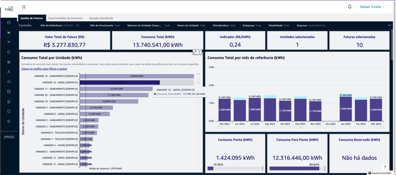
Task: Open Número da Unidade Consumidora filter
Action: [149, 25]
